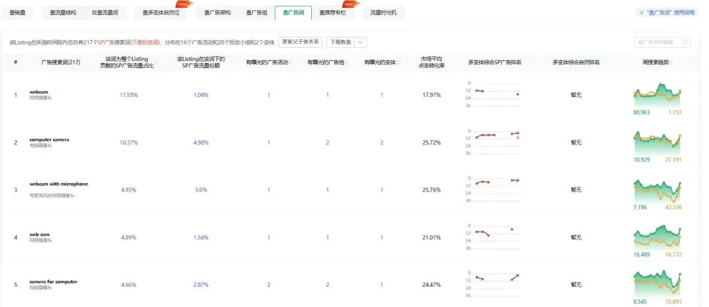Open the SP rank chart for camera for computer
This screenshot has width=709, height=307.
tap(493, 284)
